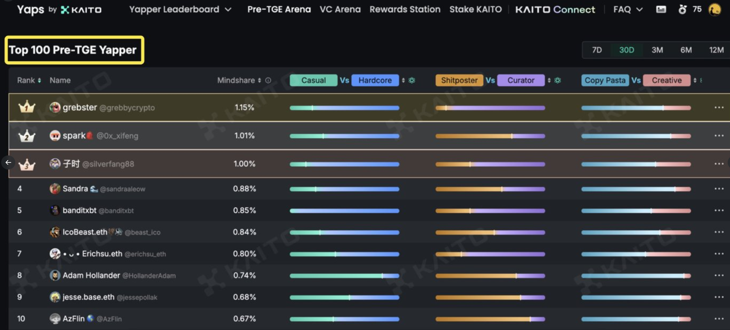The width and height of the screenshot is (730, 330).
Task: Click the Yaps points medal icon
Action: click(x=682, y=9)
